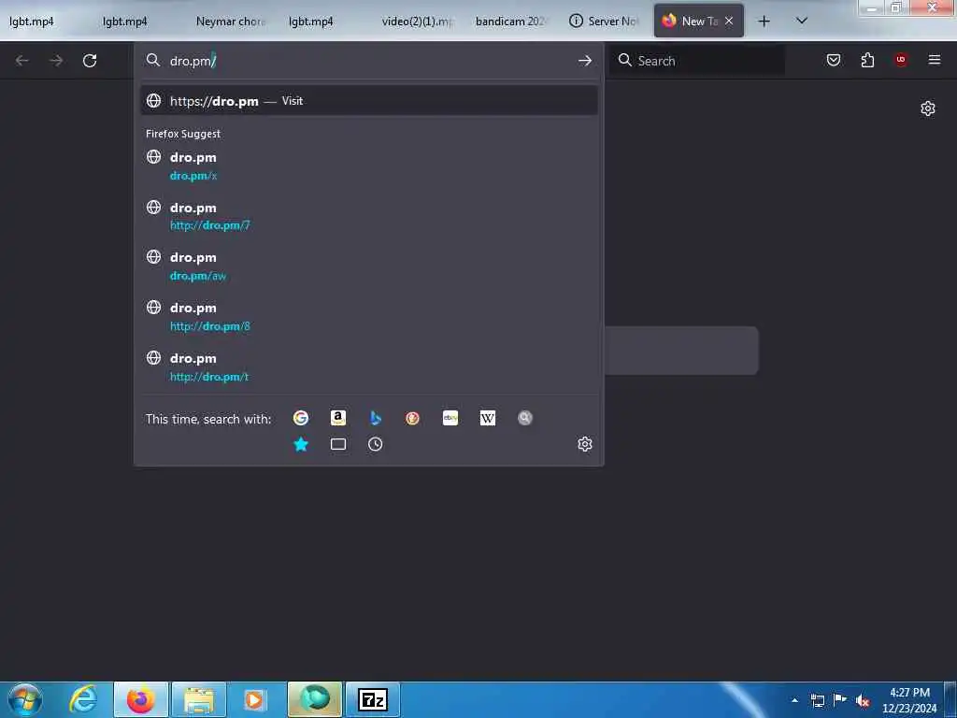
Task: Visit the https://dro.pm suggestion
Action: click(x=368, y=101)
